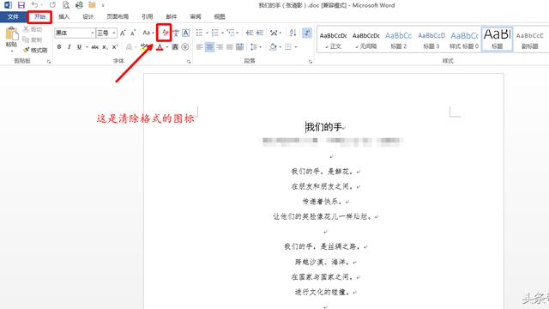Toggle subscript formatting
549x309 pixels.
(105, 47)
